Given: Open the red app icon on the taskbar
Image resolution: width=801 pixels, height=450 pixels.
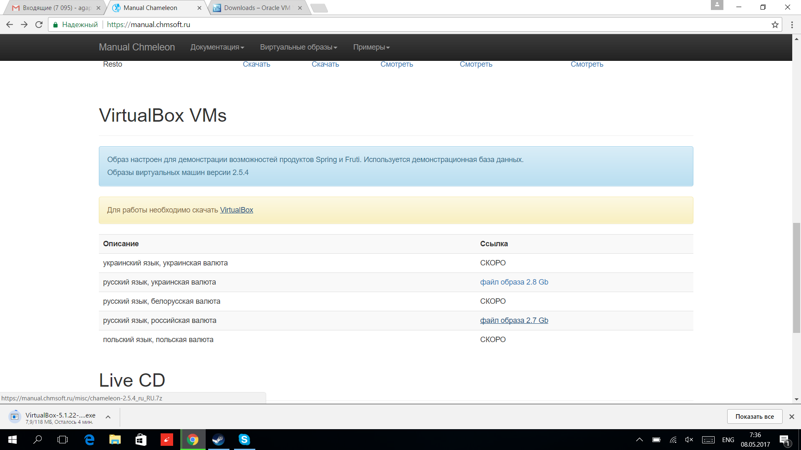Looking at the screenshot, I should [166, 440].
